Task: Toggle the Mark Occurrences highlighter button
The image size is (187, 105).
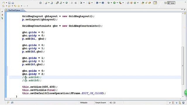Action: point(155,3)
